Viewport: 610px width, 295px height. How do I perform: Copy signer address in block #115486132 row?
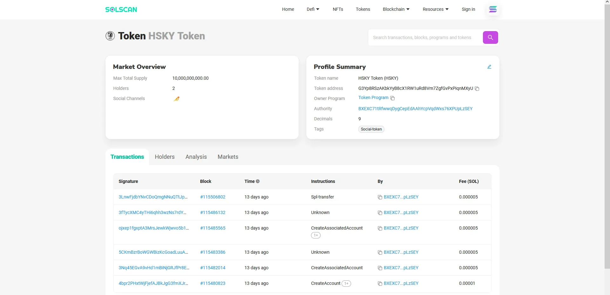click(380, 213)
